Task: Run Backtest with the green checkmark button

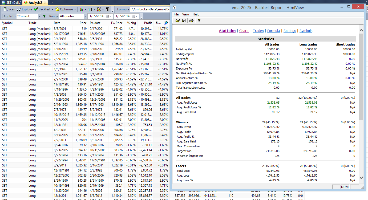Action: click(42, 9)
